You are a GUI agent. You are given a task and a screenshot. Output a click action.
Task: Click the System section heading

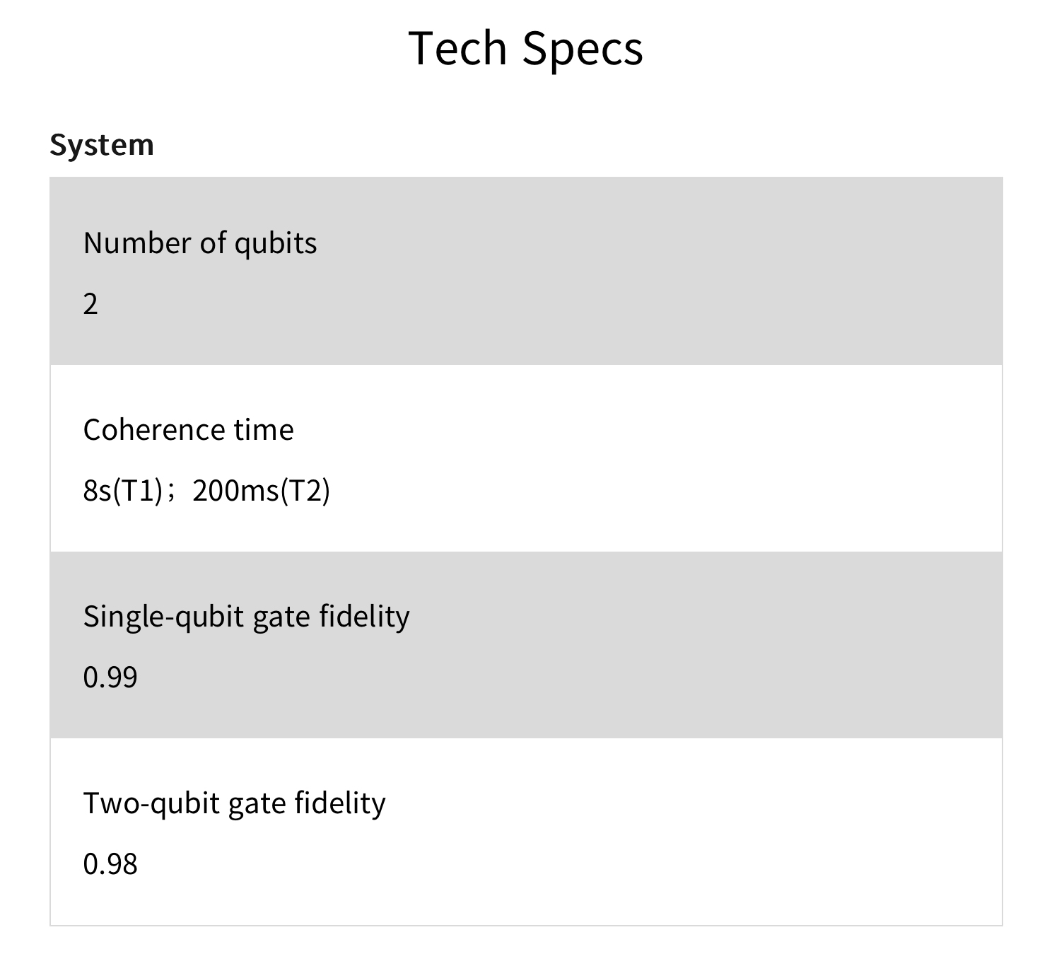(102, 145)
